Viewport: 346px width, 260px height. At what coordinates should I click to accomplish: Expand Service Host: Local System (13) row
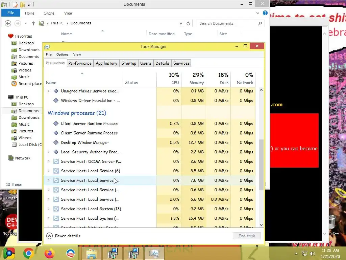(x=48, y=209)
